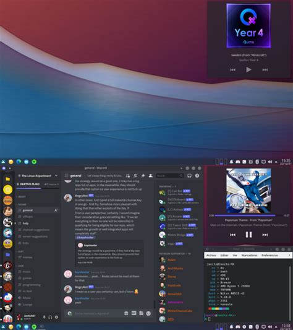Collapse the category directly above the memes channel
Screen dimensions: 293x330
point(20,251)
